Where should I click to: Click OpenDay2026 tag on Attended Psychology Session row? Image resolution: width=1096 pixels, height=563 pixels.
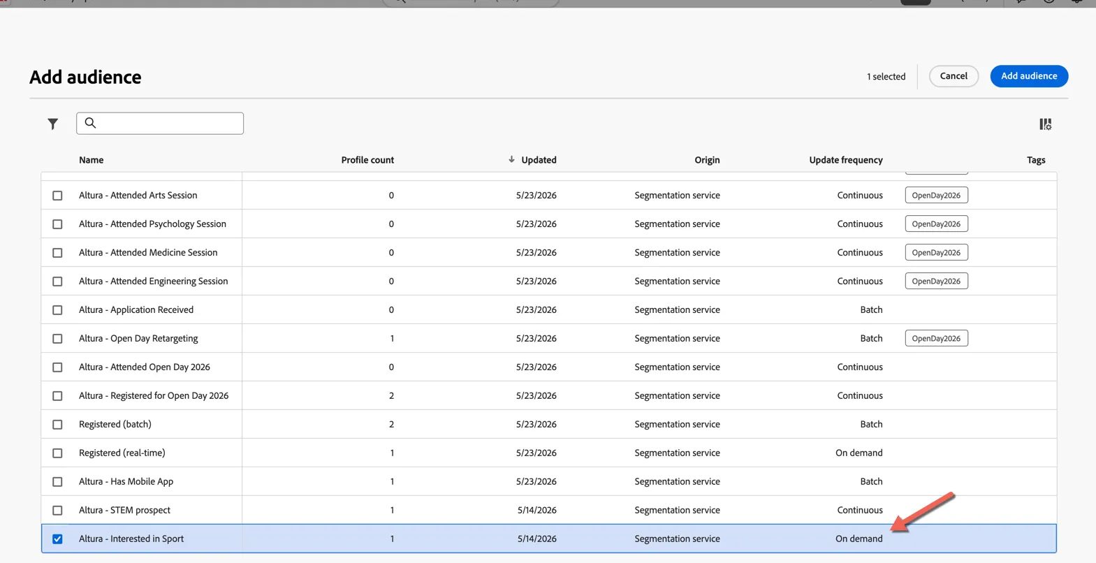pyautogui.click(x=936, y=224)
